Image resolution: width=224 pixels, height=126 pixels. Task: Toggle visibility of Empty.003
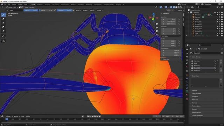(x=219, y=27)
